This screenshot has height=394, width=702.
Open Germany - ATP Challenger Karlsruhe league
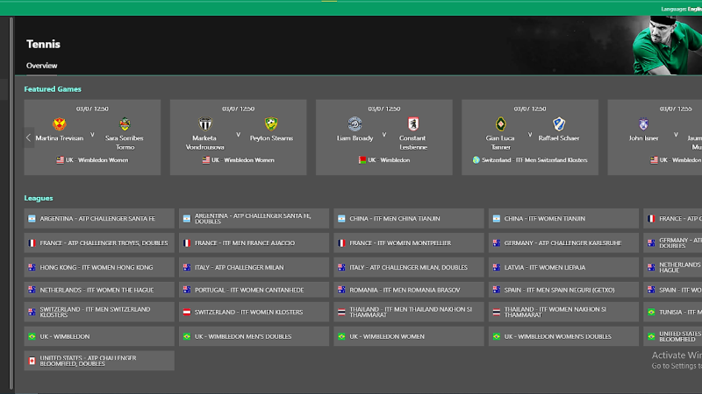coord(562,243)
